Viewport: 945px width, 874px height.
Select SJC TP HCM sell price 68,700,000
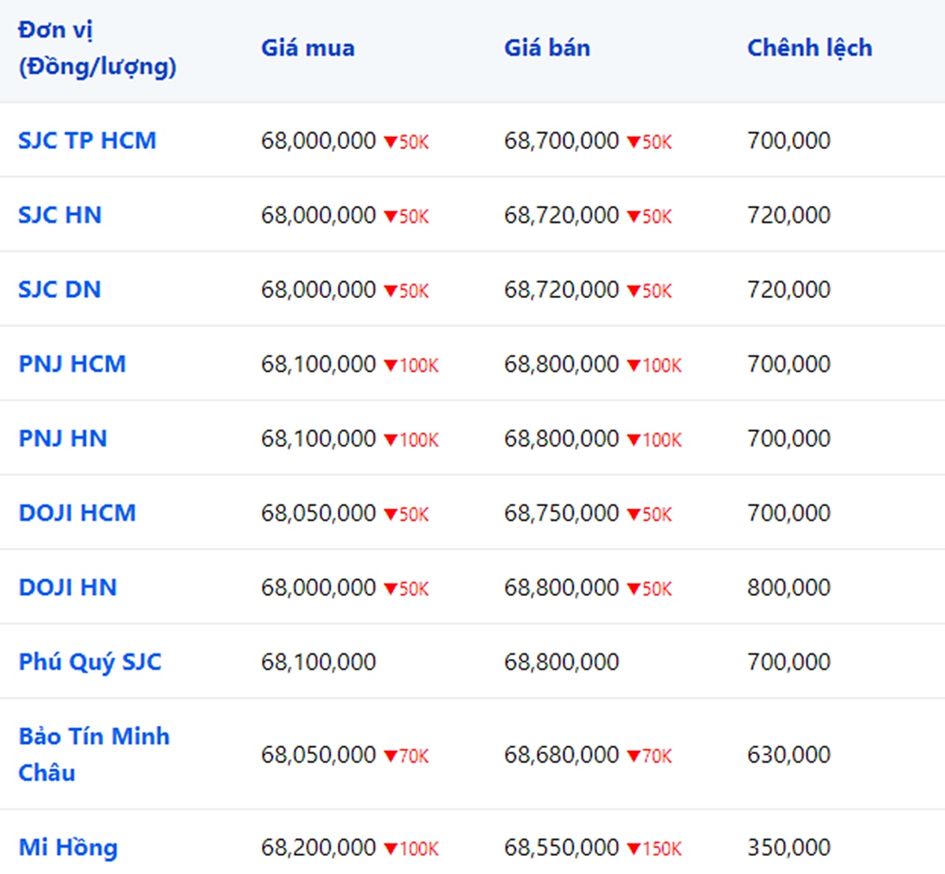point(561,141)
